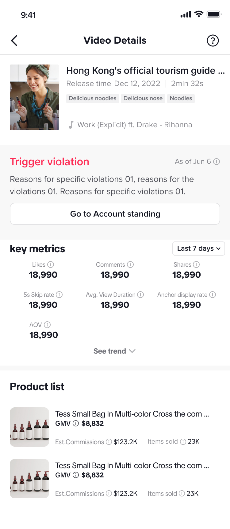Tap the back arrow icon
Viewport: 230px width, 529px height.
click(14, 41)
